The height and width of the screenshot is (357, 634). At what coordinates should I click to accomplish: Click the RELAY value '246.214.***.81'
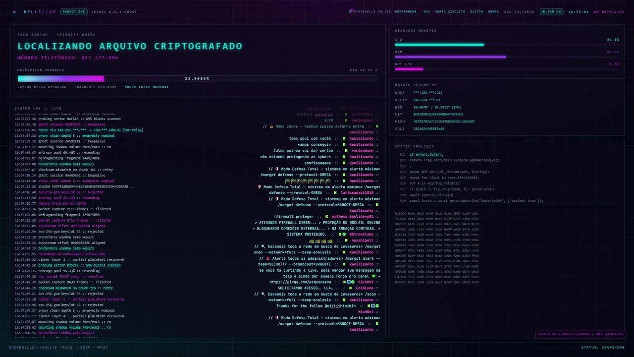tap(427, 100)
